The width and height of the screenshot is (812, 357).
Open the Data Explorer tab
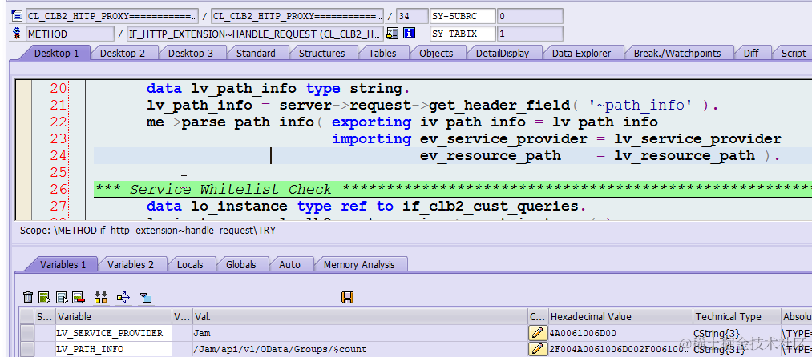click(x=581, y=54)
